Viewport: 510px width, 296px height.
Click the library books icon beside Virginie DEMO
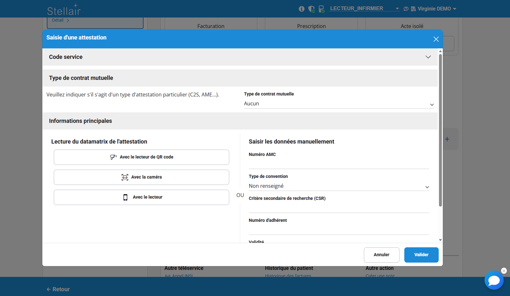tap(413, 9)
